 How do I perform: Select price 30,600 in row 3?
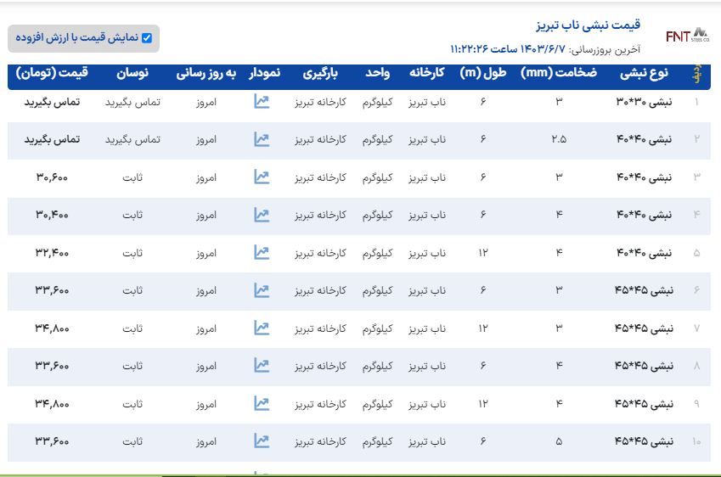point(53,177)
